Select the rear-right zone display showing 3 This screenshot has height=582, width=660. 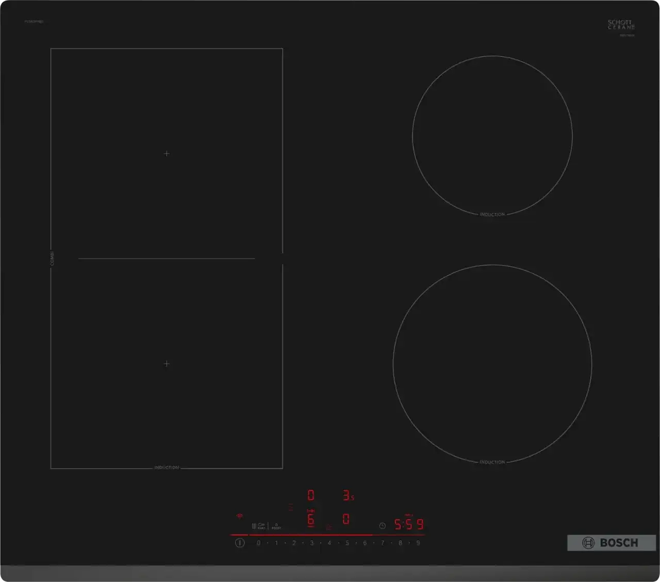[x=349, y=495]
